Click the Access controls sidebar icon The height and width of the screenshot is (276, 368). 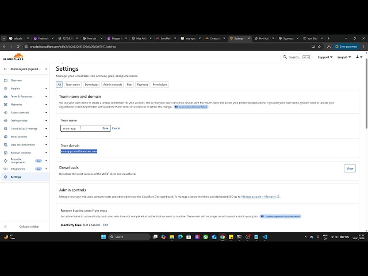(x=6, y=113)
